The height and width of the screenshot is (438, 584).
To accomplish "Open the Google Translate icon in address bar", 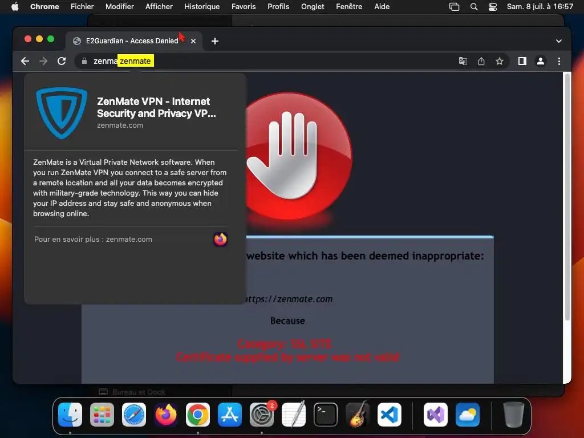I will pos(463,61).
